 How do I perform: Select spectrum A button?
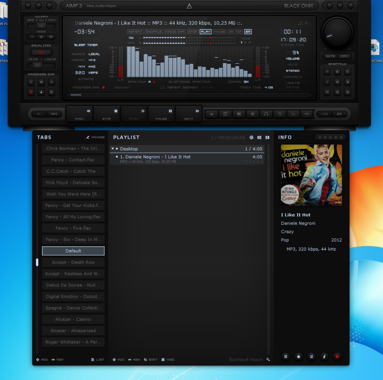point(327,72)
